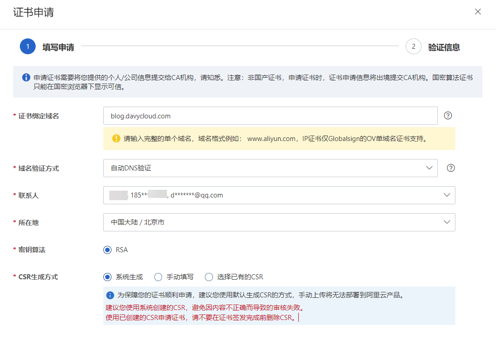The width and height of the screenshot is (496, 343).
Task: Close the 证书申请 dialog with X
Action: pos(478,12)
